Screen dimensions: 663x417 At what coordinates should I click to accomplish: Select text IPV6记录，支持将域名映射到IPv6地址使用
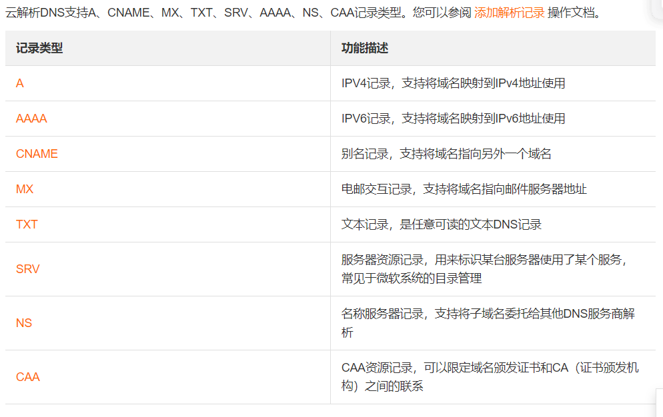pos(454,119)
